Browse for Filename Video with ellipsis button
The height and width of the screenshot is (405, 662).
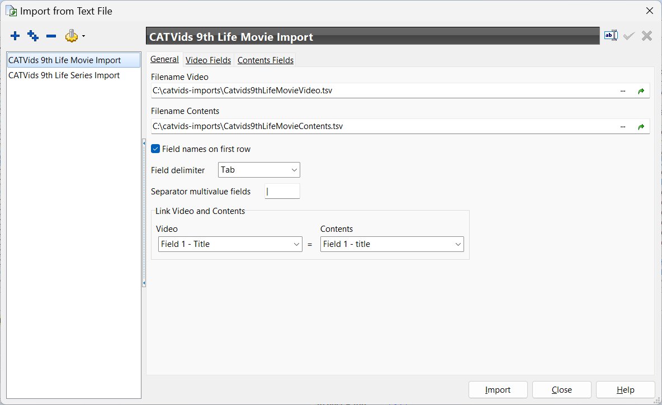coord(623,91)
